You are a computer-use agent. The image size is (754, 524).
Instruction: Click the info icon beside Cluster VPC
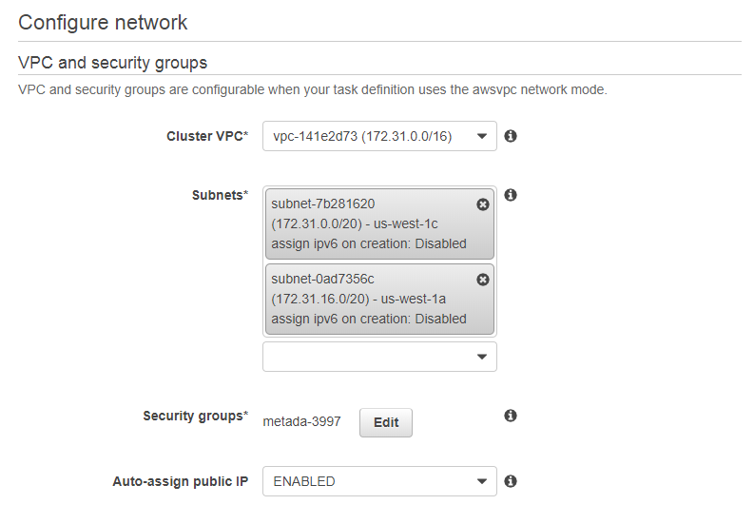511,136
